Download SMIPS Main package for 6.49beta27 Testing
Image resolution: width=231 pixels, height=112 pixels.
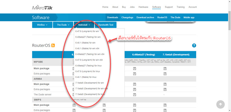pos(135,105)
